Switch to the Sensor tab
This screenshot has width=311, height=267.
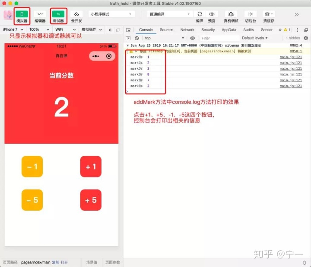coord(267,30)
